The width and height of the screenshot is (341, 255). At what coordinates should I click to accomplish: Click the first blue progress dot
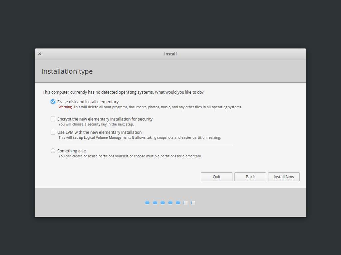tap(148, 203)
